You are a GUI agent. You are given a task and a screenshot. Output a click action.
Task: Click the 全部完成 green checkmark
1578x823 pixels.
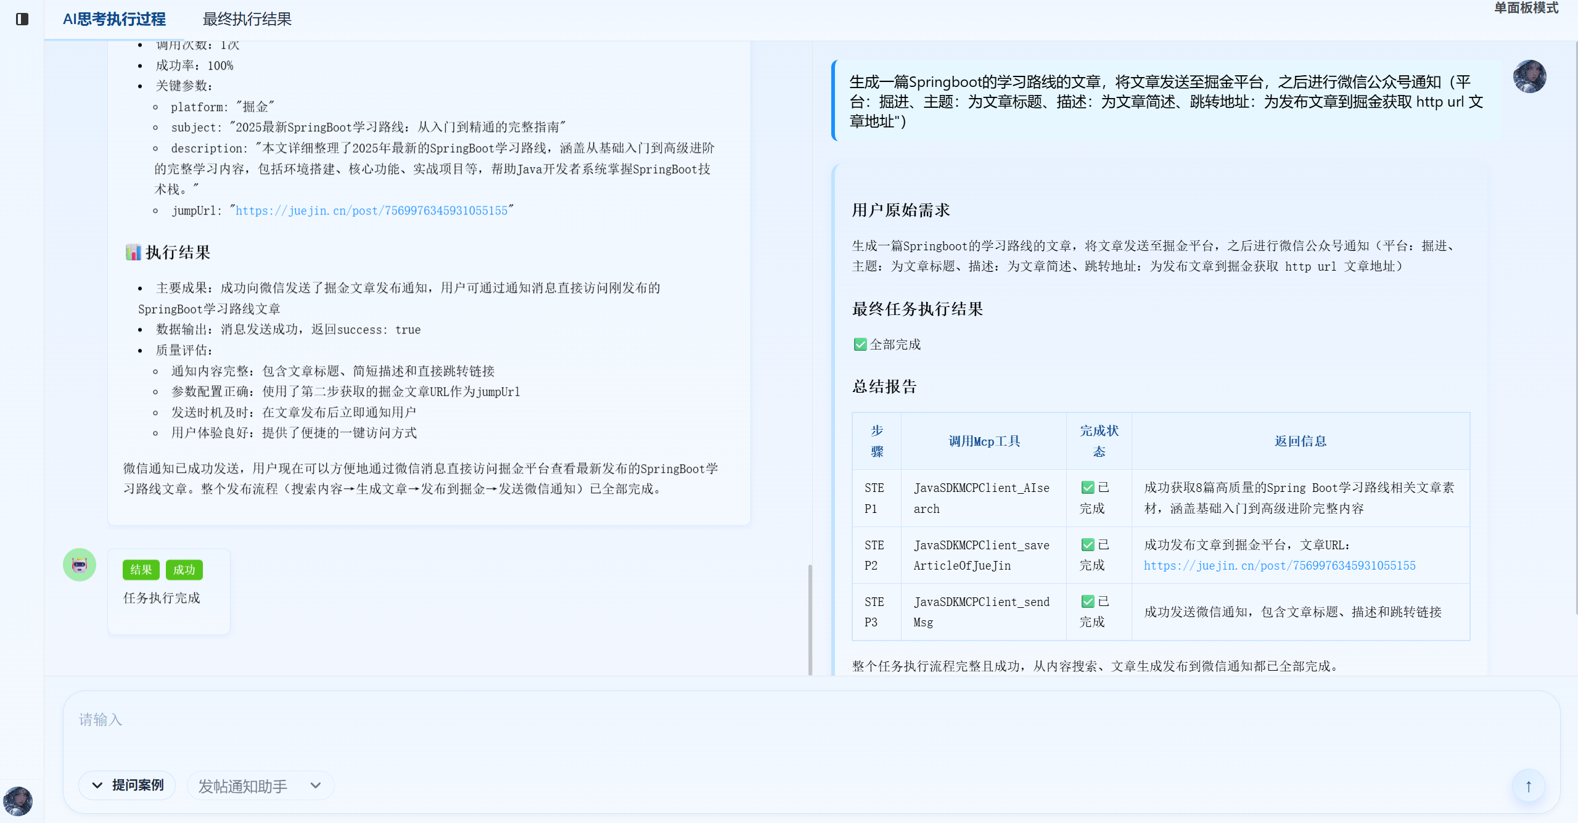860,345
